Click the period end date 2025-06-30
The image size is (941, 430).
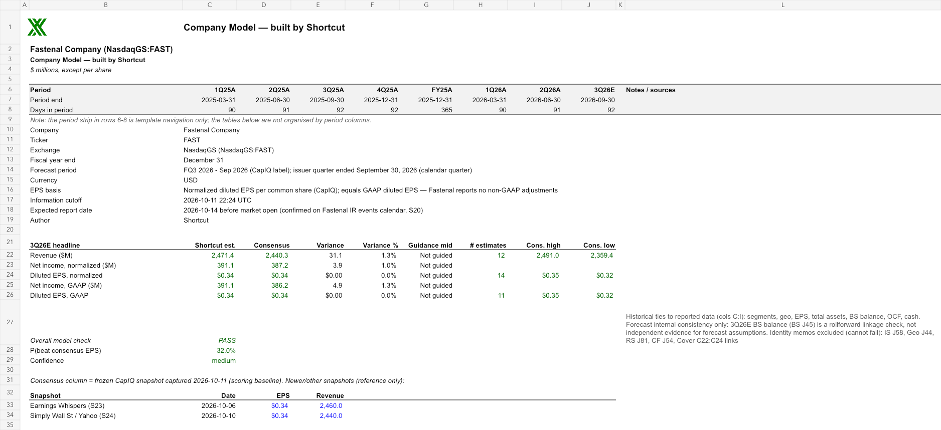[x=273, y=100]
